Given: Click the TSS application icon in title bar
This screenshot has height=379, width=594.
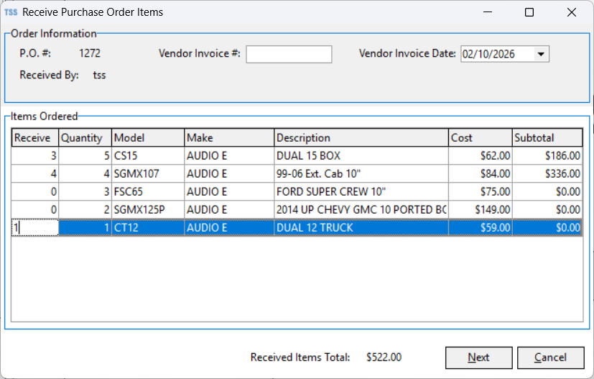Looking at the screenshot, I should pos(11,12).
